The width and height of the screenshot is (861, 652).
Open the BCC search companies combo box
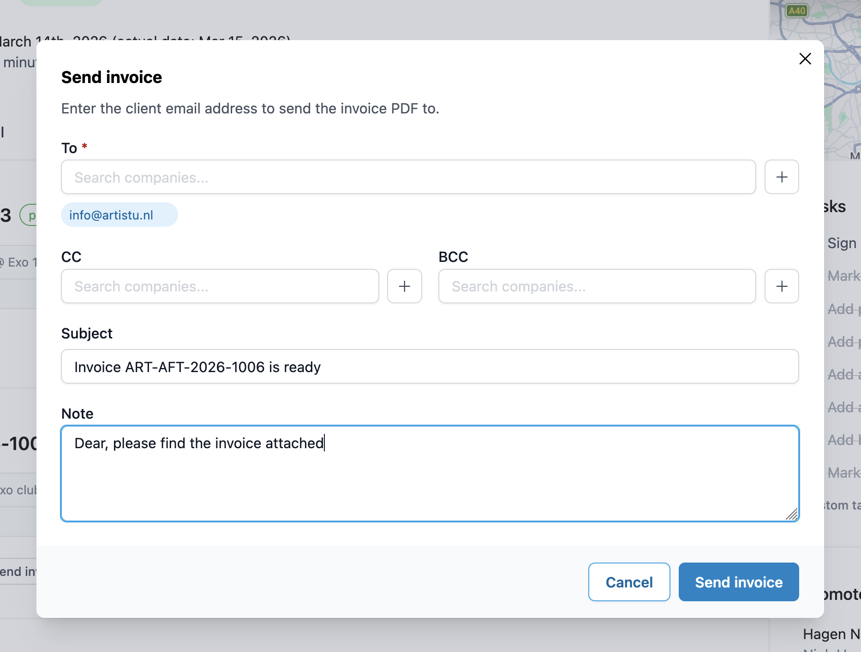[597, 286]
